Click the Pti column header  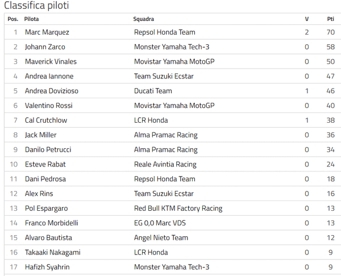pos(331,19)
